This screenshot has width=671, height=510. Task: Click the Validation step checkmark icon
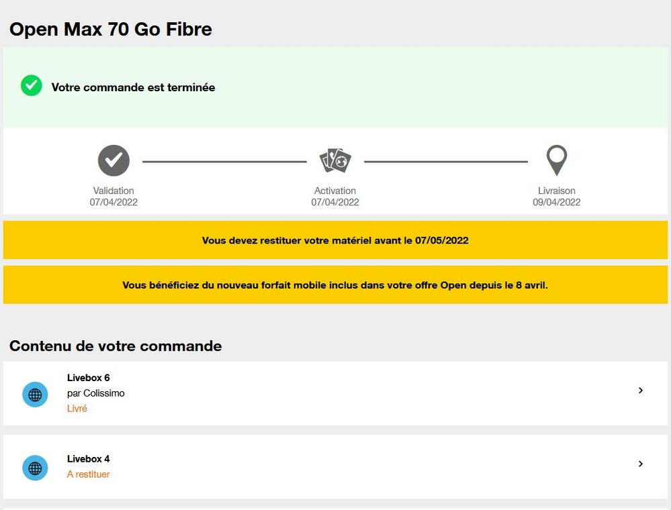click(x=114, y=161)
